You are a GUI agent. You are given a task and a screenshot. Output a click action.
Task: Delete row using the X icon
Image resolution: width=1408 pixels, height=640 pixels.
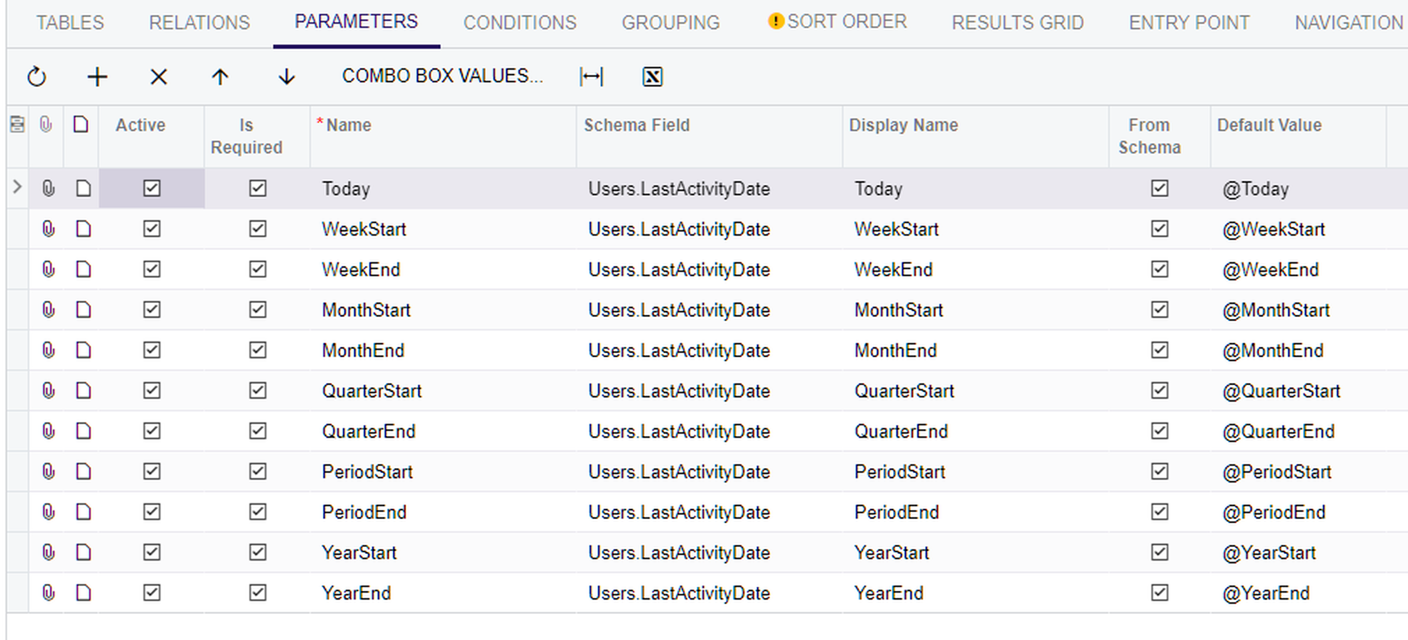click(x=158, y=77)
